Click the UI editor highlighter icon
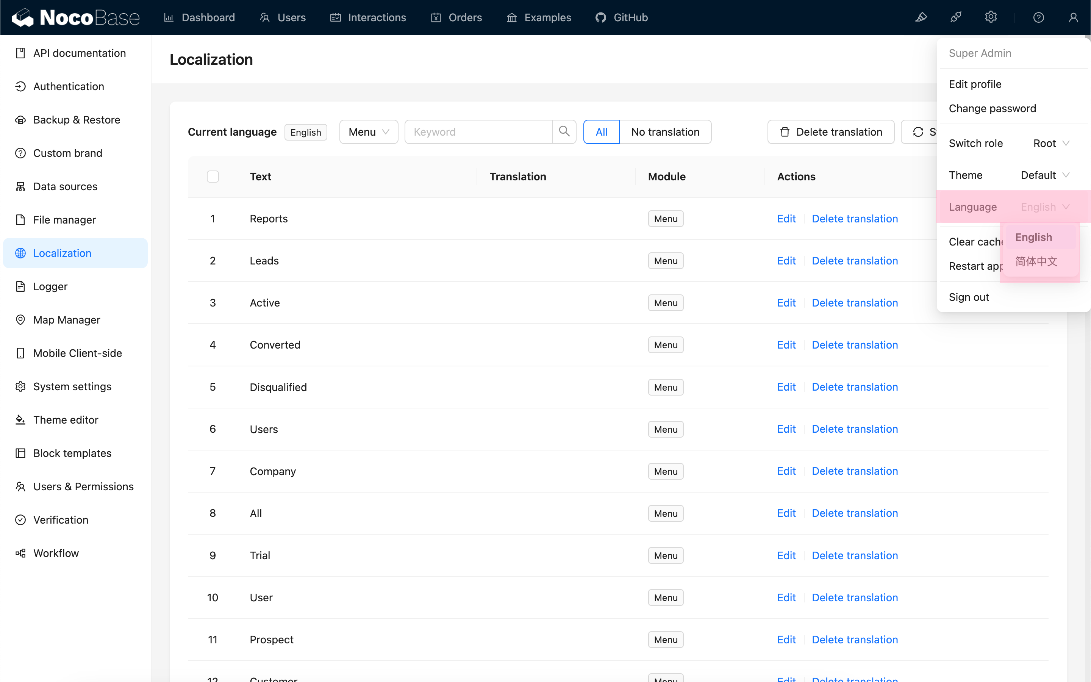 click(921, 17)
